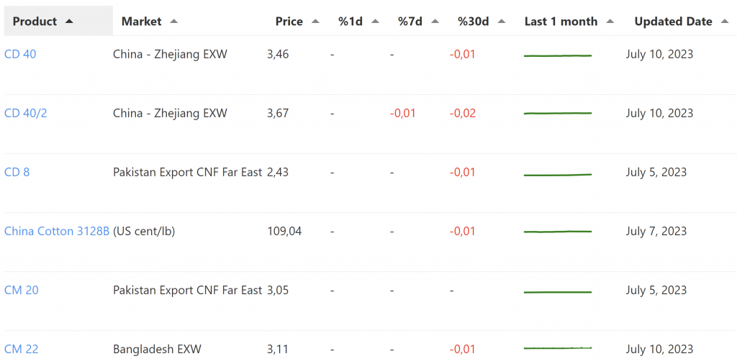The image size is (737, 364).
Task: Click sort arrow beside Last 1 month
Action: (x=610, y=22)
